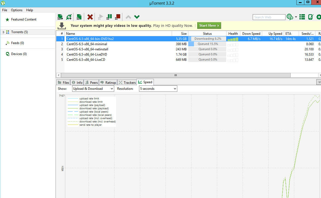Screen dimensions: 321x198
Task: Select the Speed tab
Action: [x=145, y=82]
